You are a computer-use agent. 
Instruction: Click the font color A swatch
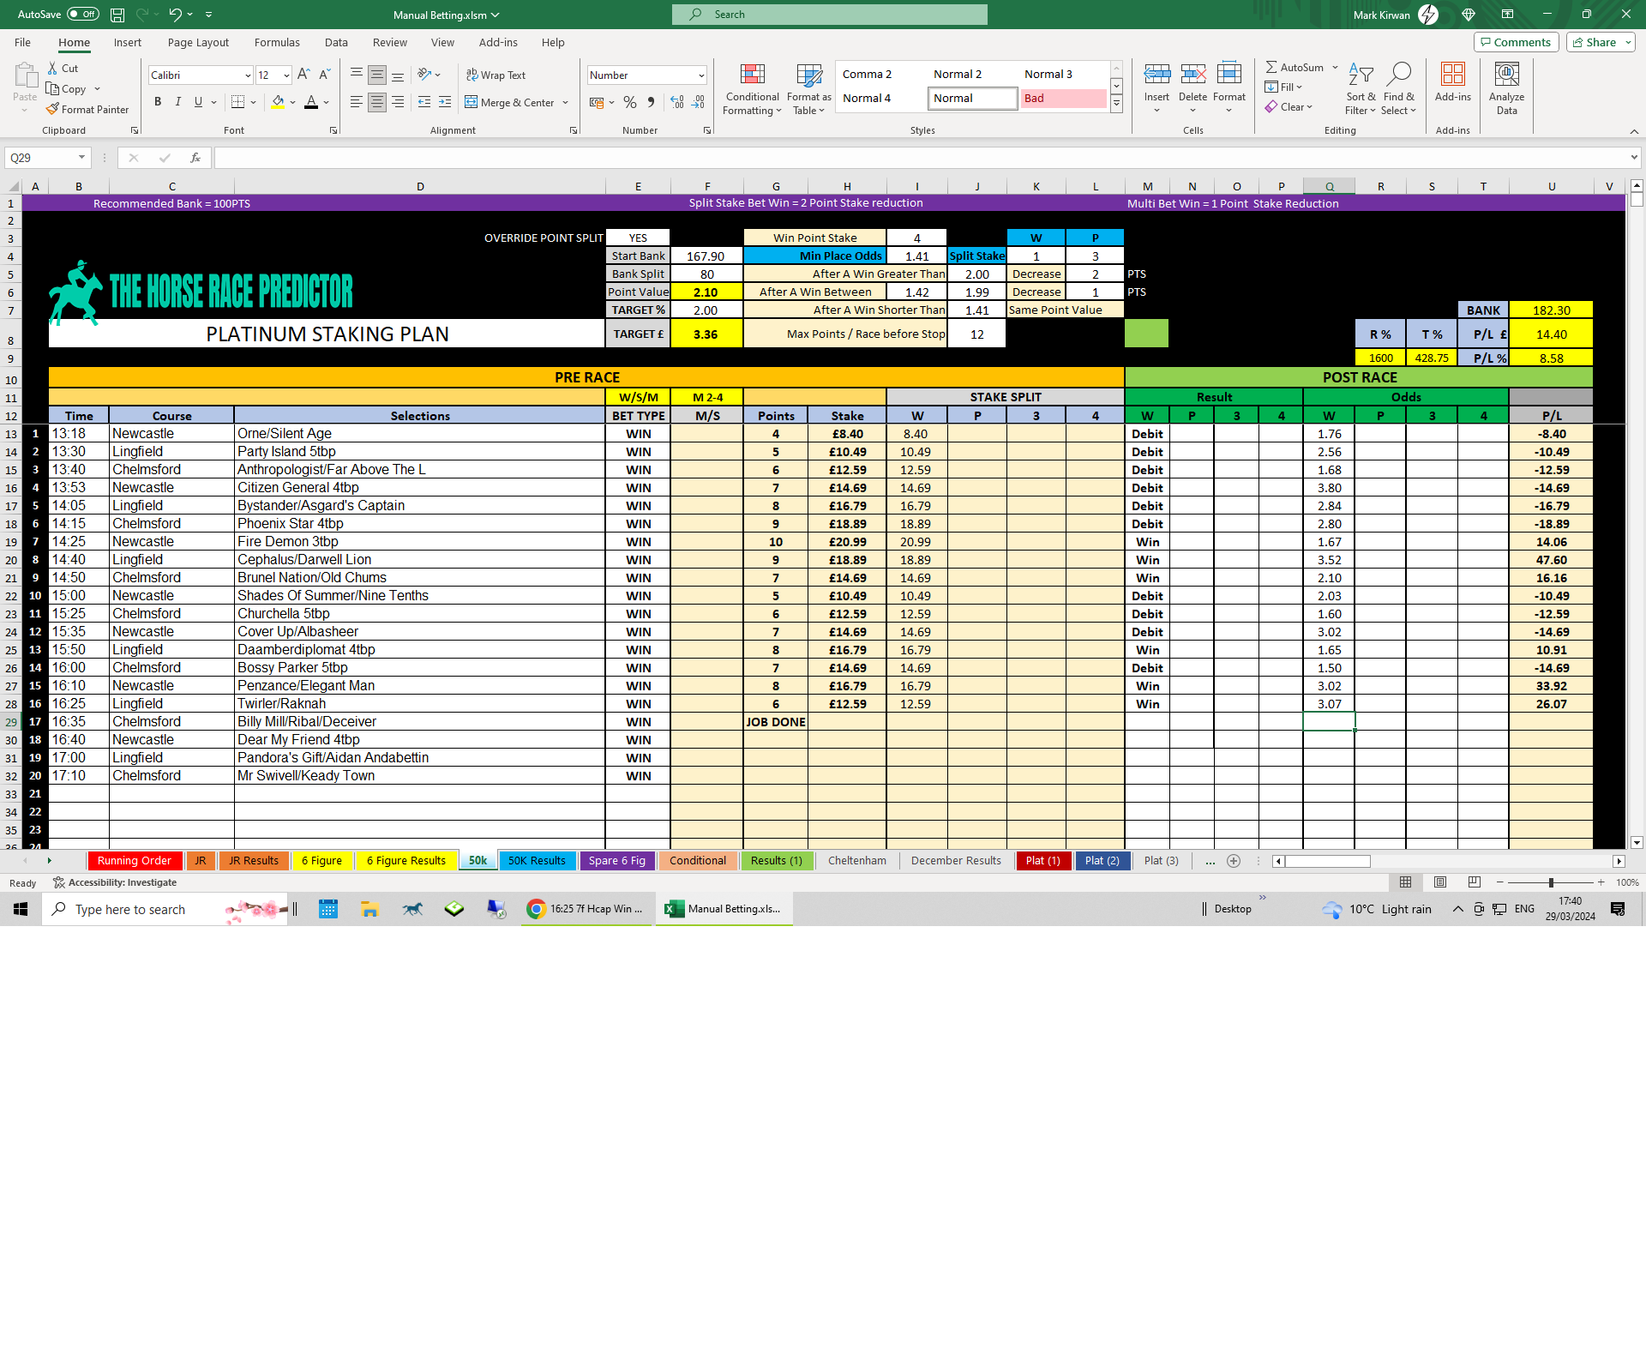[311, 102]
